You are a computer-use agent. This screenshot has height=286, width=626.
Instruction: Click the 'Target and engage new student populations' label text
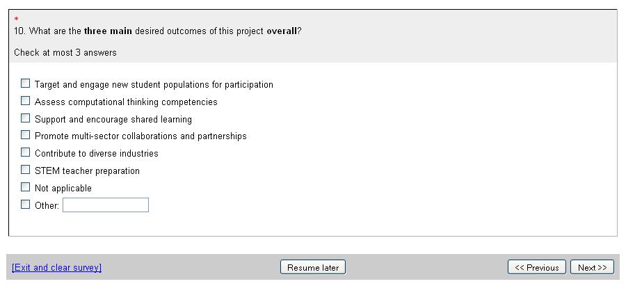pyautogui.click(x=154, y=85)
